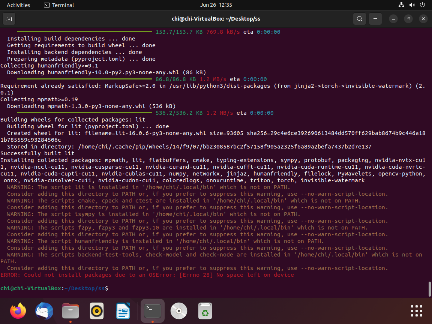Click the 'Installing collected packages: mpmath' line
This screenshot has width=432, height=324.
(x=213, y=170)
